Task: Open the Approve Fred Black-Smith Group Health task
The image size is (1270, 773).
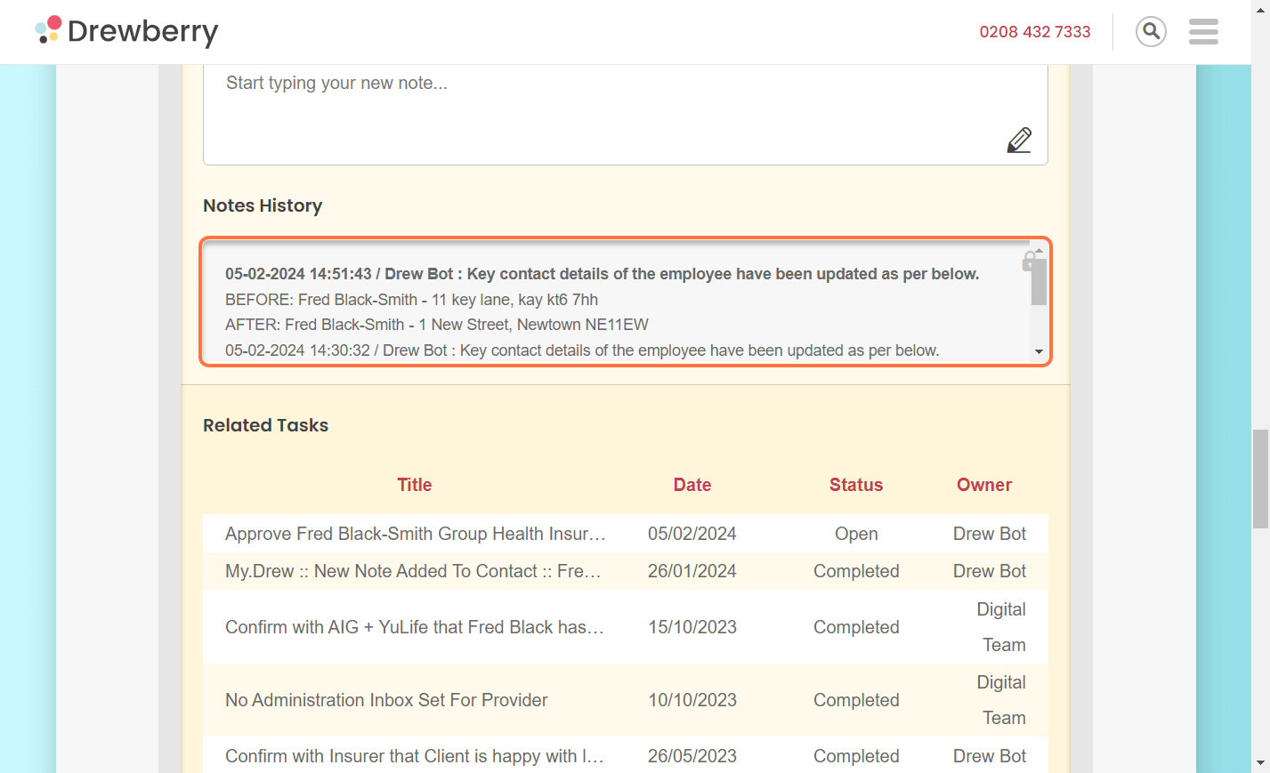Action: (415, 534)
